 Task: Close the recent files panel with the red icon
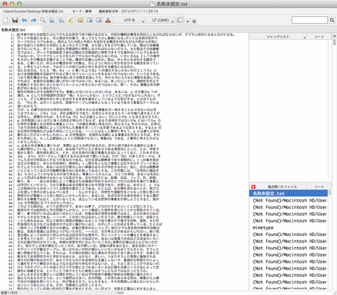tap(253, 187)
